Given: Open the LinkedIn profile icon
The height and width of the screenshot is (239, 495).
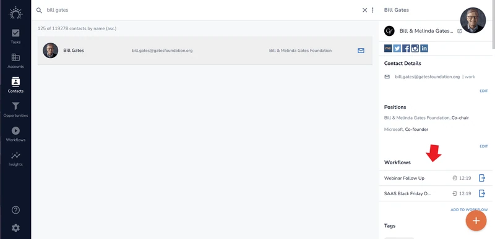Looking at the screenshot, I should point(424,48).
